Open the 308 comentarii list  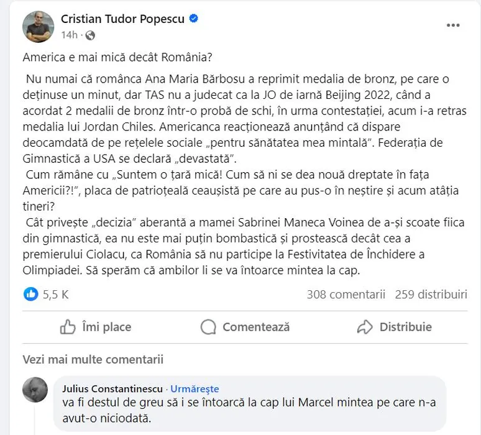tap(346, 294)
